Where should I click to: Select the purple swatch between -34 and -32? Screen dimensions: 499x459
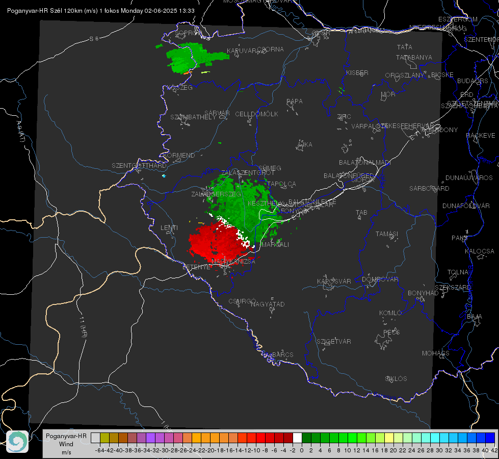pos(150,438)
